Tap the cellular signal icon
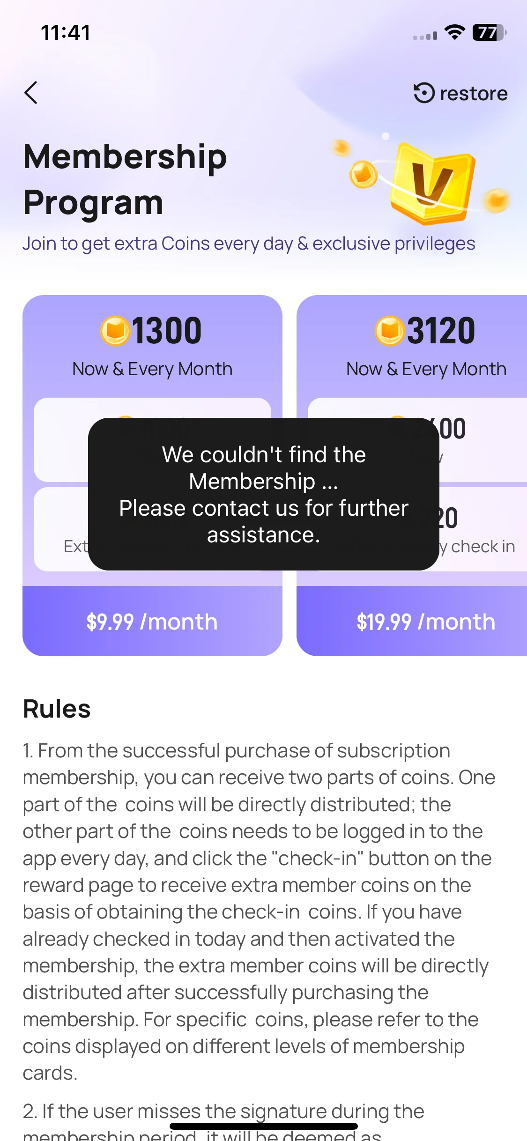This screenshot has width=527, height=1141. 425,35
